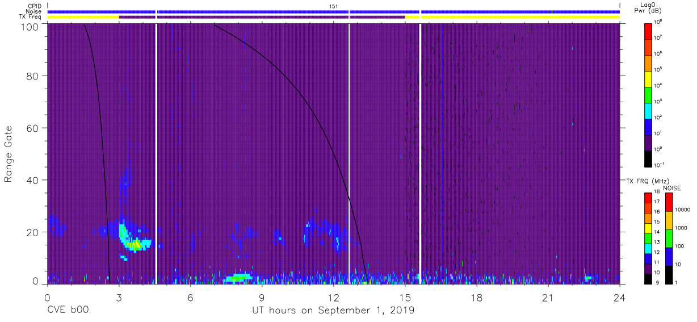697x322 pixels.
Task: Click the 18 hour tick on UT axis
Action: pos(477,296)
